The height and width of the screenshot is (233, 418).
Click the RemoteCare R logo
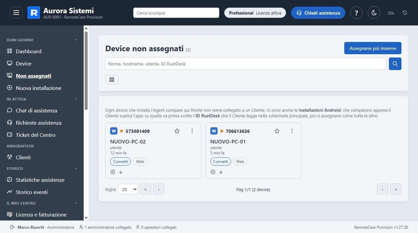point(33,13)
